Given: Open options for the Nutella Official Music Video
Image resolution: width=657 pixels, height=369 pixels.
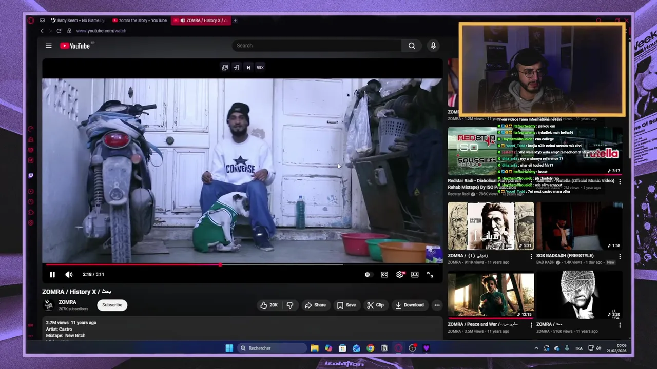Looking at the screenshot, I should [x=620, y=181].
